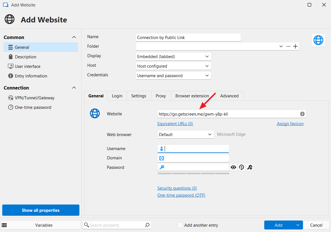Click the Folder ellipsis browse icon
This screenshot has height=232, width=331.
click(x=288, y=46)
